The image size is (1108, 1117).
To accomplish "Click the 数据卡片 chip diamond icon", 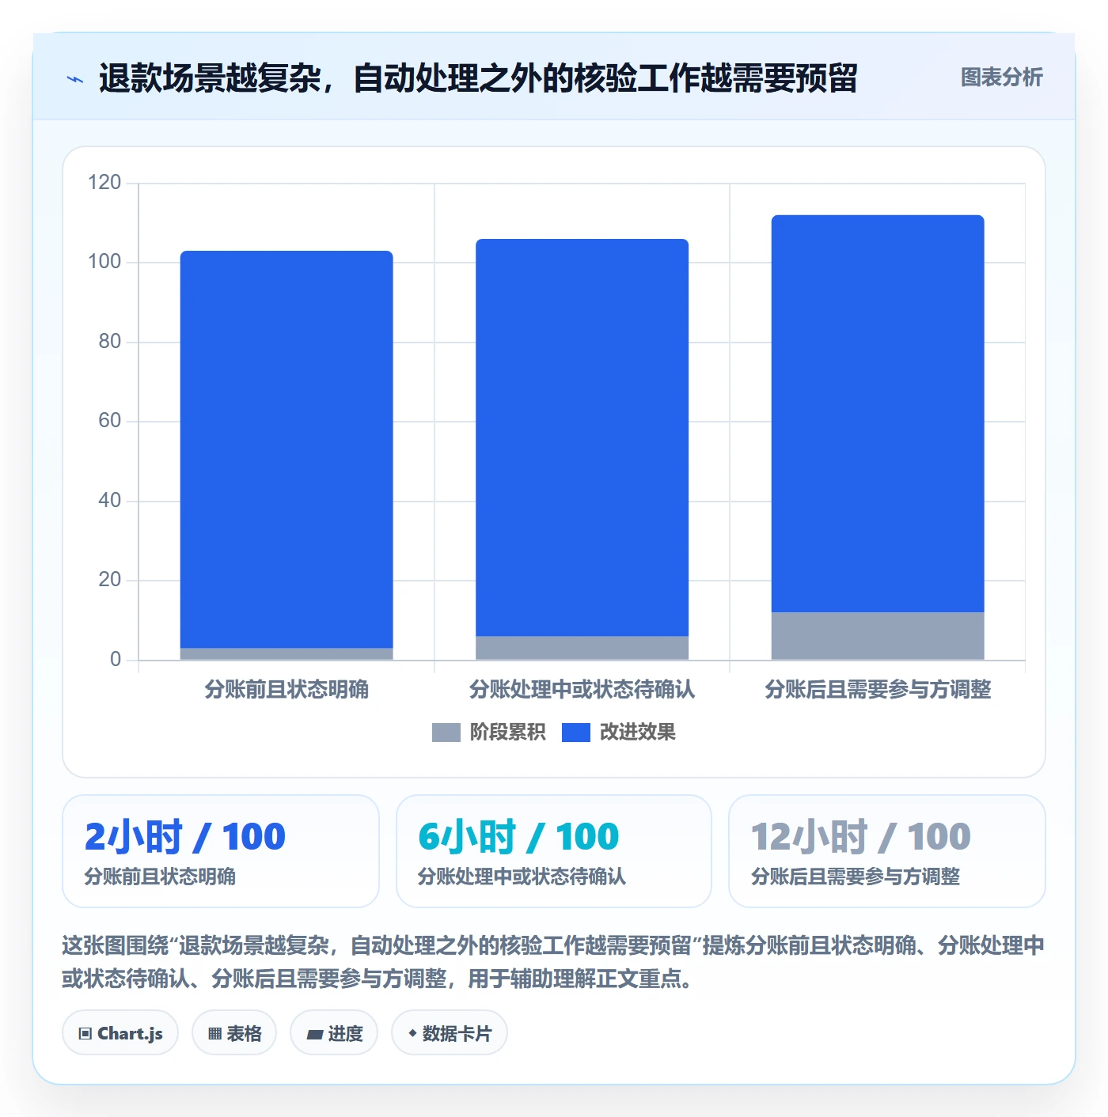I will tap(412, 1033).
